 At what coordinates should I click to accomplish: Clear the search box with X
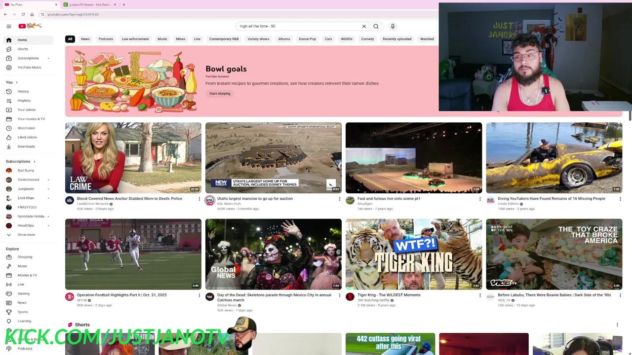pyautogui.click(x=364, y=26)
